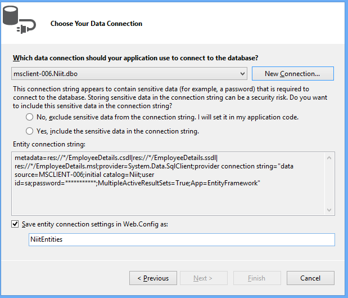This screenshot has width=348, height=298.
Task: Click the connection string scrollbar down arrow
Action: pos(330,210)
